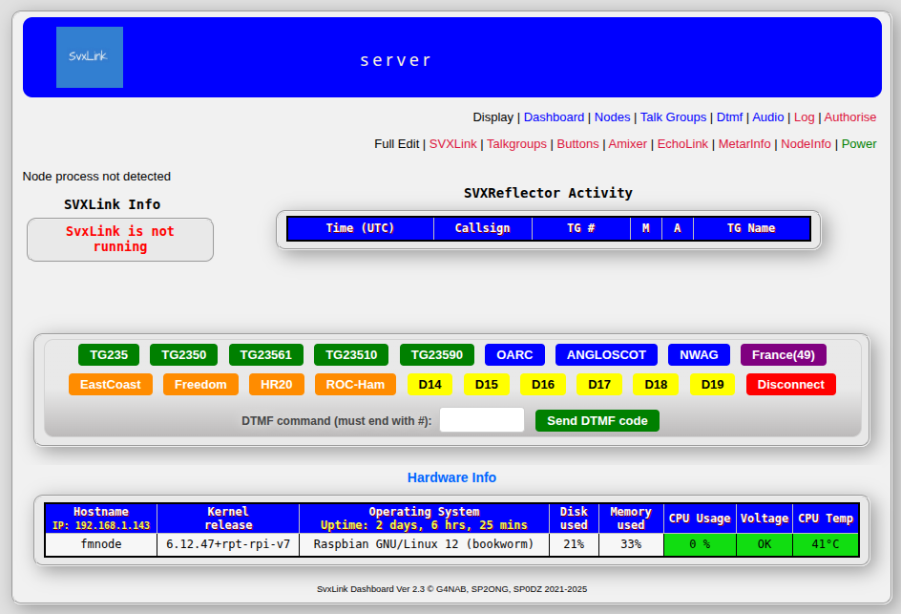Viewport: 901px width, 614px height.
Task: Join the France(49) talk group
Action: [783, 354]
